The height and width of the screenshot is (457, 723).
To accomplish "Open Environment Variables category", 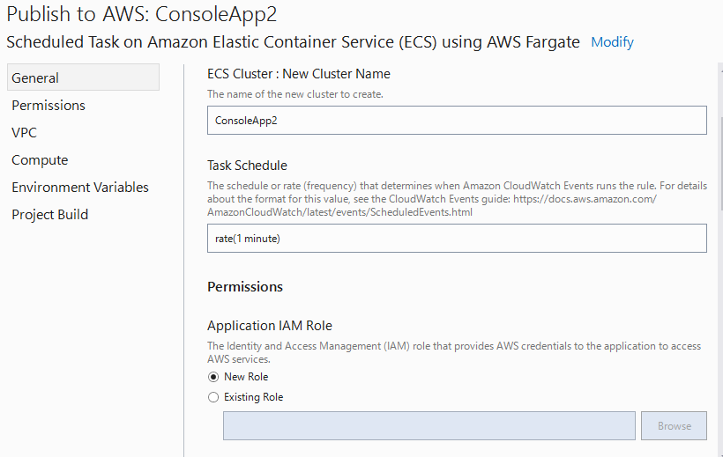I will coord(80,187).
